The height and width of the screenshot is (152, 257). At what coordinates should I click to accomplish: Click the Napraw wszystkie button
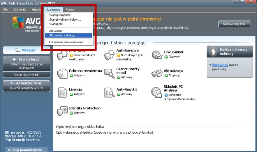click(234, 24)
